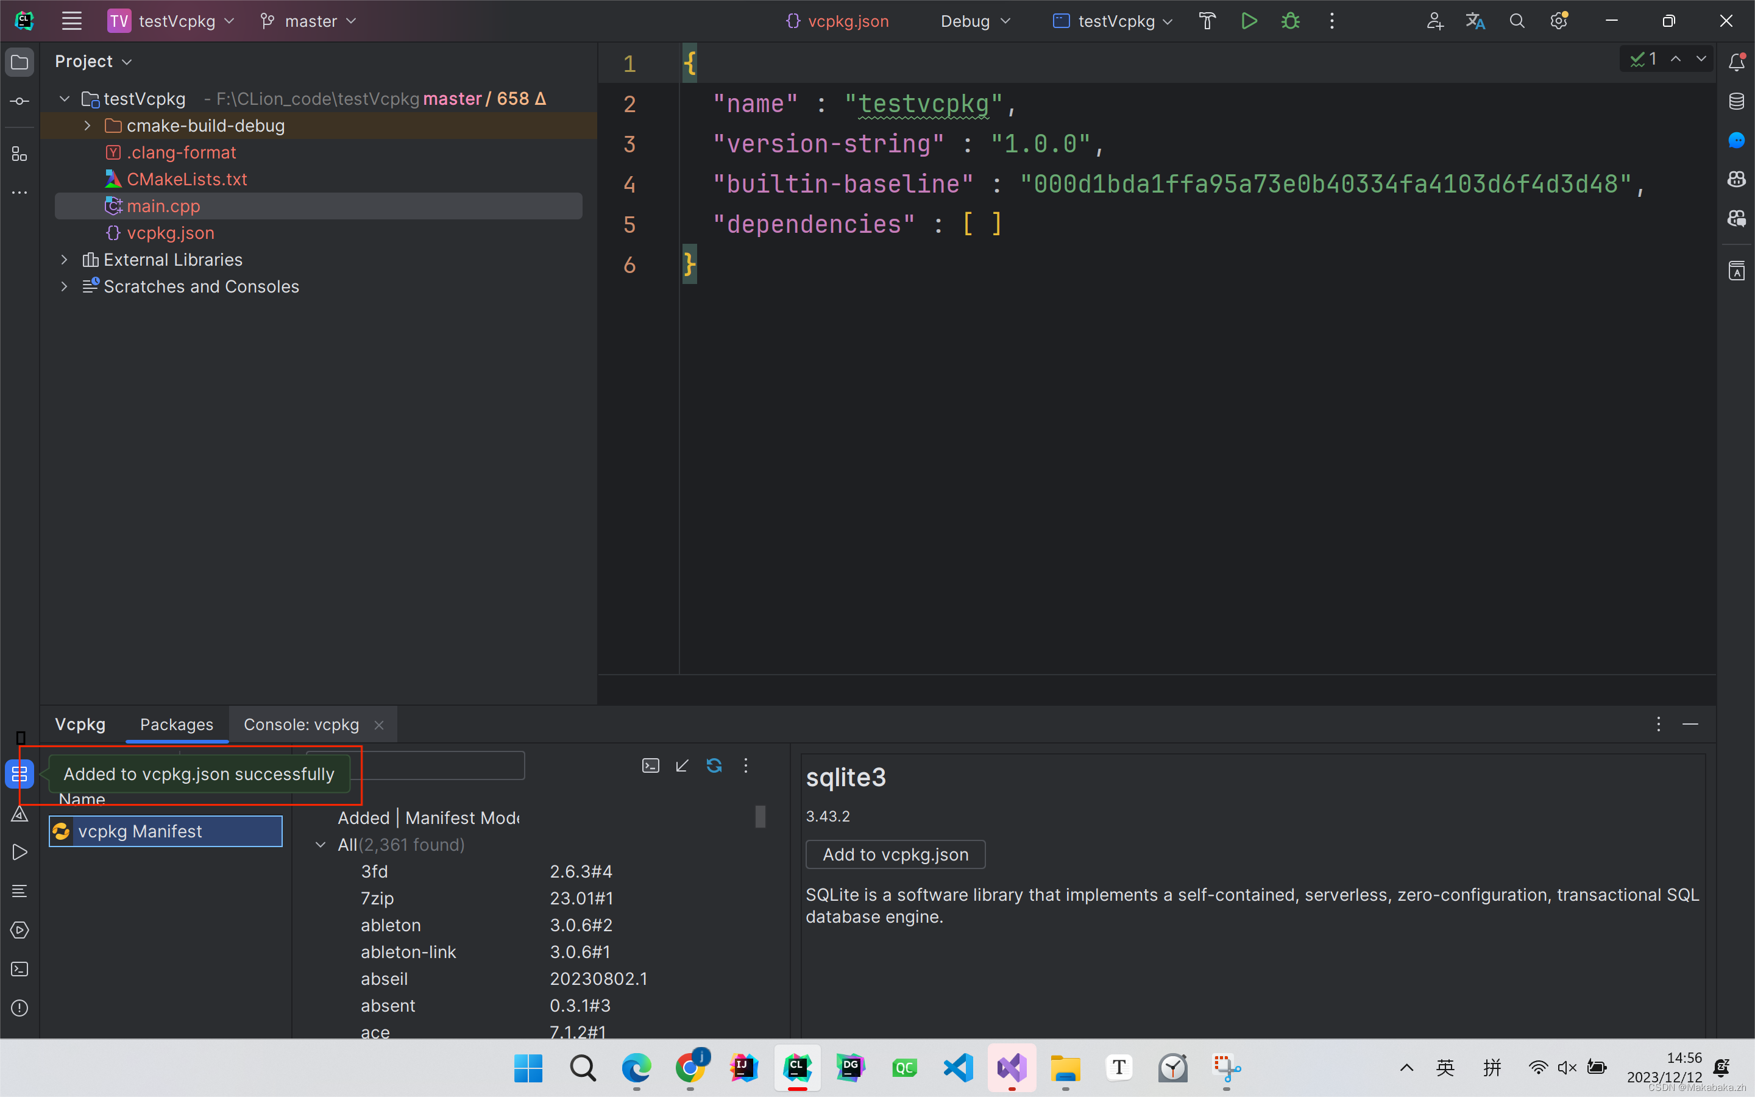The width and height of the screenshot is (1755, 1097).
Task: Open the Services tool window icon
Action: pos(19,930)
